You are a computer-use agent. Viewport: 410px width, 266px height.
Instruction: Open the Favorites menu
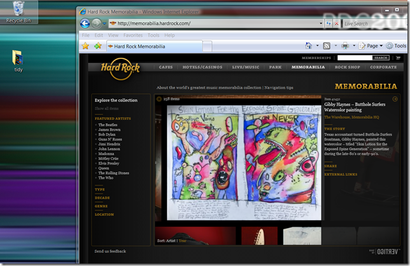[x=133, y=35]
